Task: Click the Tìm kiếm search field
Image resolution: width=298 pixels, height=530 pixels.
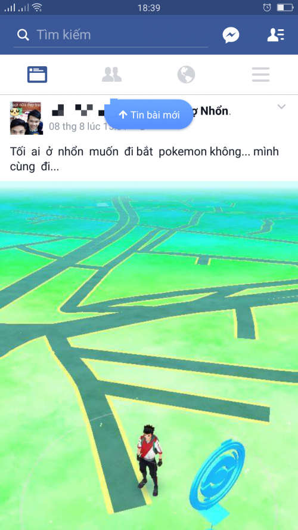Action: 111,35
